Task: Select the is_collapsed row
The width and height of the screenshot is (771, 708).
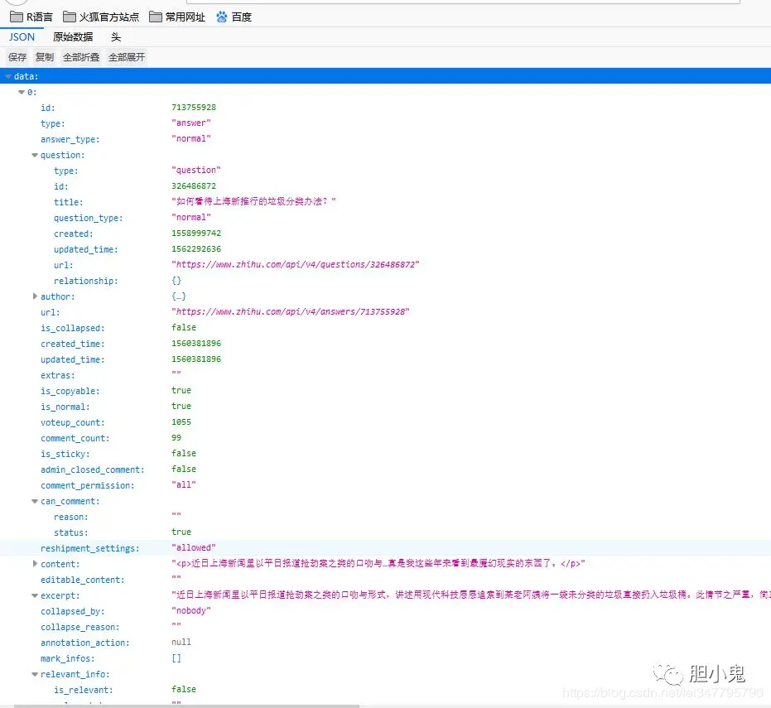Action: click(x=386, y=328)
